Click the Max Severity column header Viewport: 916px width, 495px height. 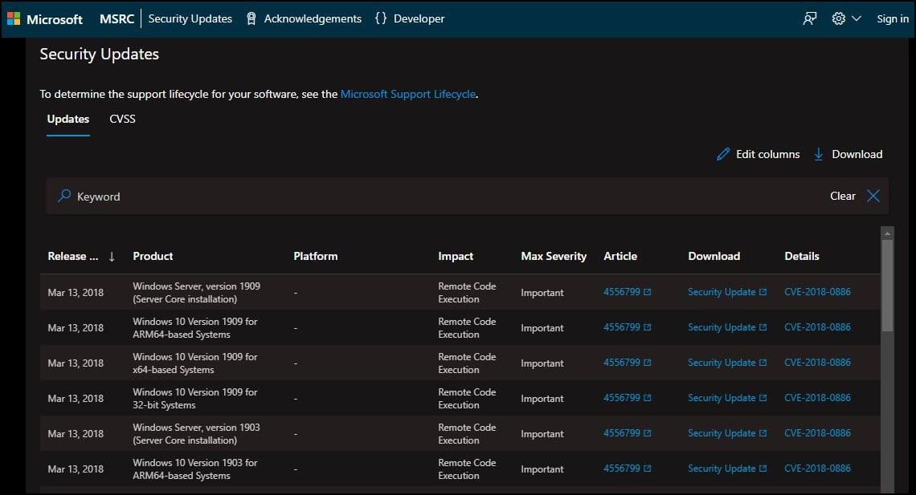click(554, 257)
